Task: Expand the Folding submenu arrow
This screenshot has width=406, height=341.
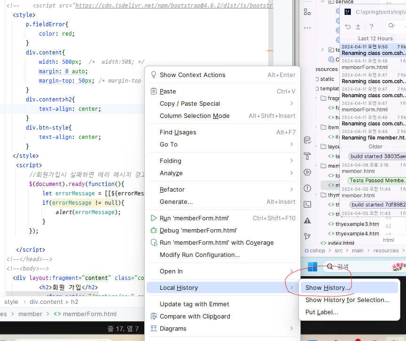Action: (x=291, y=161)
